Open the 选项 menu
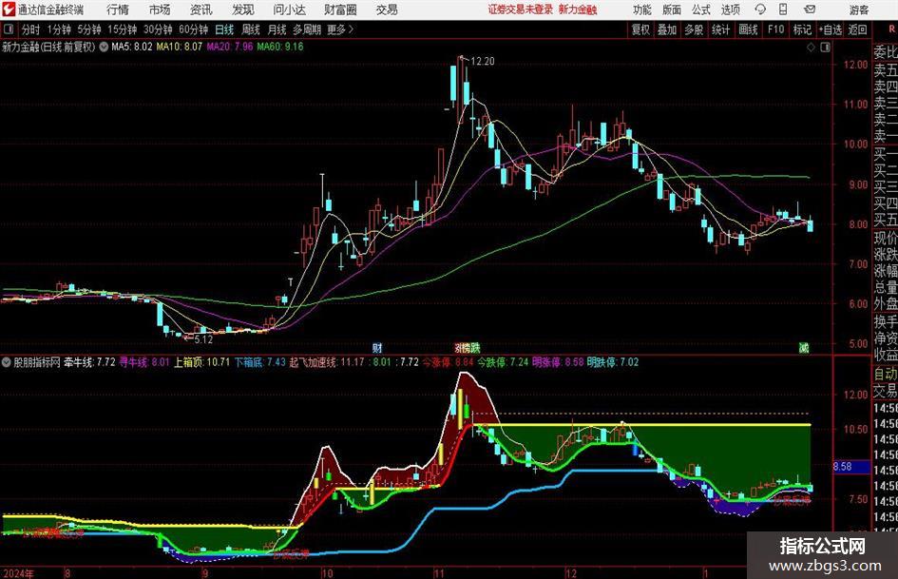898x579 pixels. [x=730, y=10]
